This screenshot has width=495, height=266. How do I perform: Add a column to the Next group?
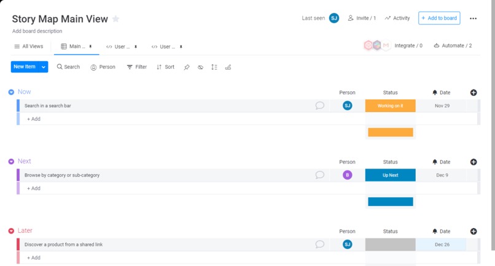[x=474, y=162]
